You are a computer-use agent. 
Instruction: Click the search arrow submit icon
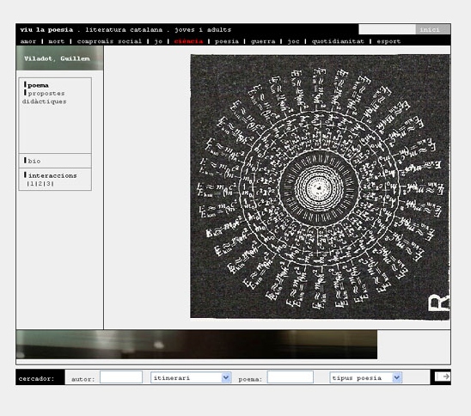443,376
